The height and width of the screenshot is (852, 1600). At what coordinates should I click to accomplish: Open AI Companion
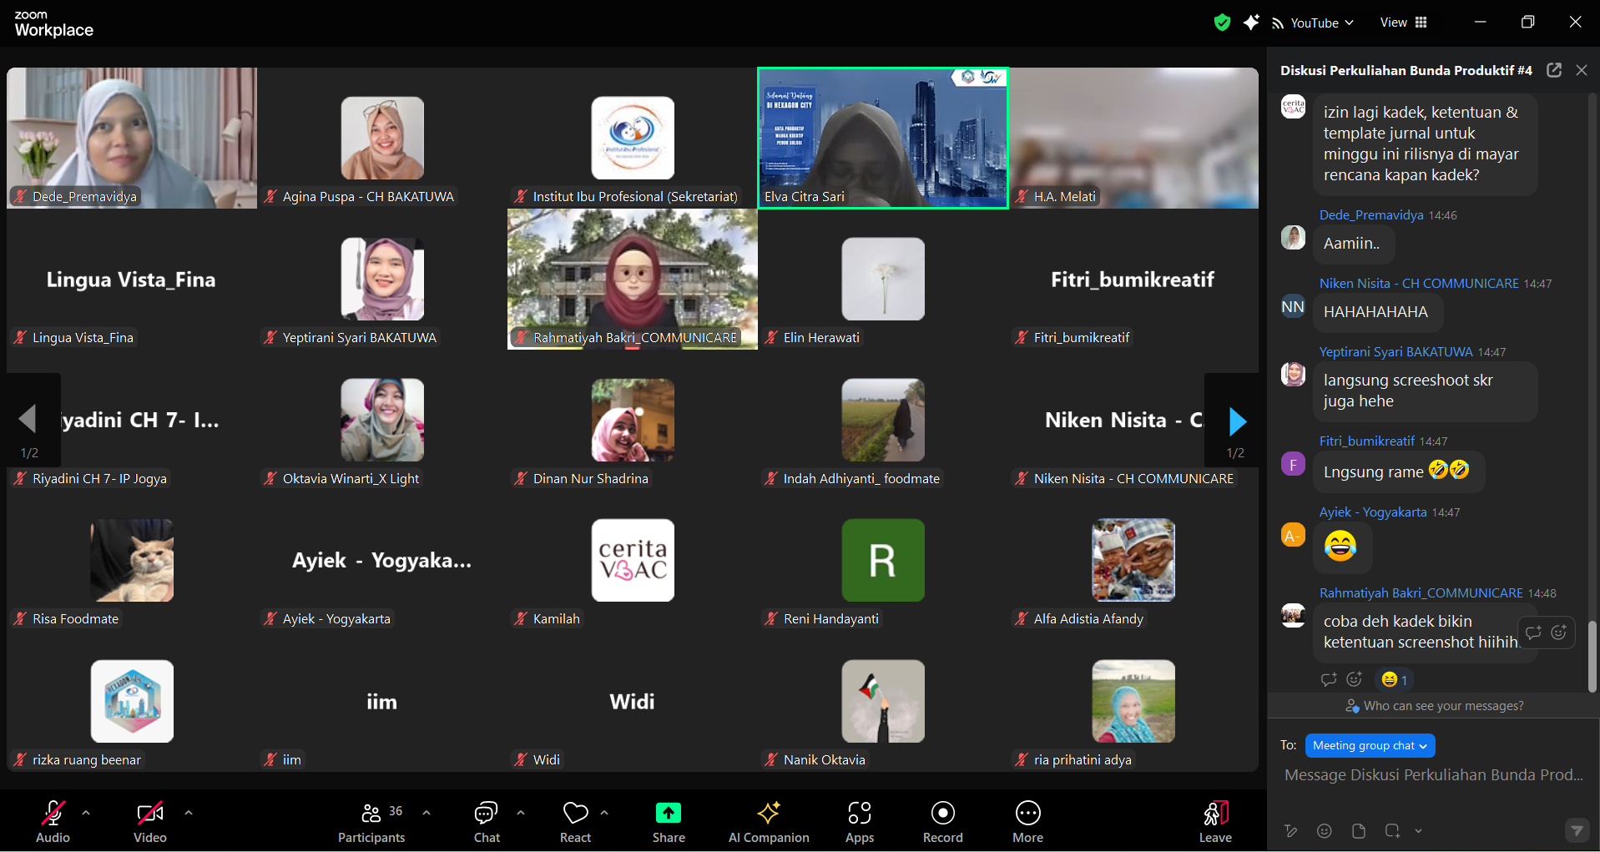pos(769,821)
